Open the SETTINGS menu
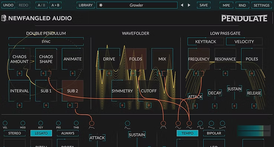The width and height of the screenshot is (274, 147). click(x=262, y=5)
